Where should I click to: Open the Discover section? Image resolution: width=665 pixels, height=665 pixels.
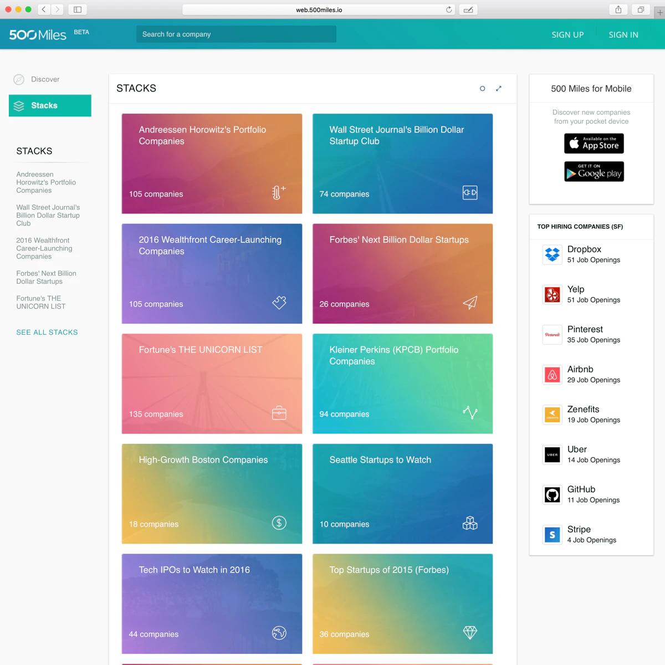click(x=45, y=79)
